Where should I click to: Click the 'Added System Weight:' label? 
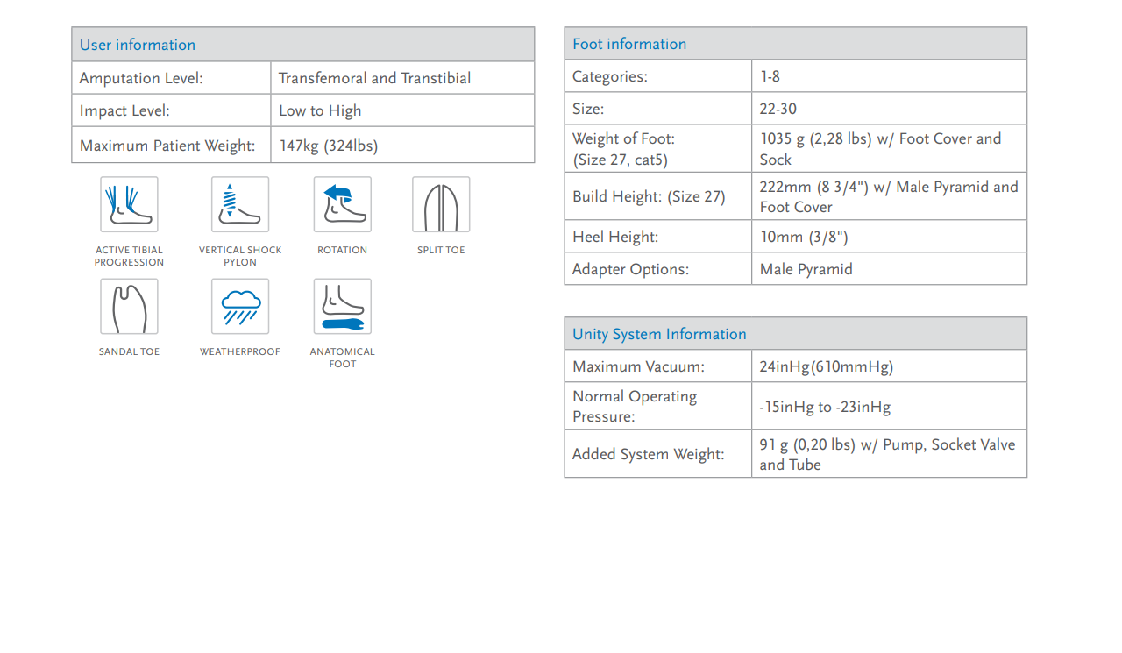(x=649, y=454)
